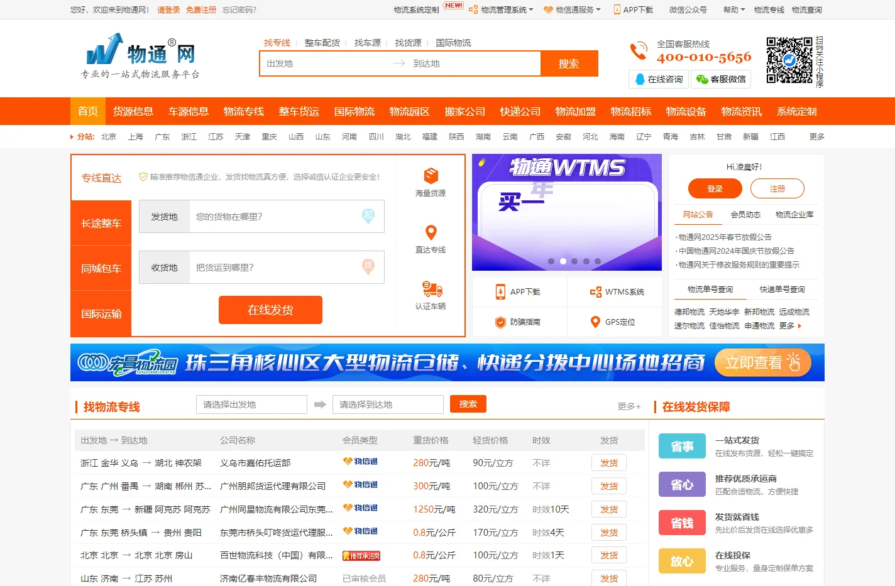Screen dimensions: 895x586
Task: Click 搜索 button in 找物流专线 section
Action: [x=468, y=404]
